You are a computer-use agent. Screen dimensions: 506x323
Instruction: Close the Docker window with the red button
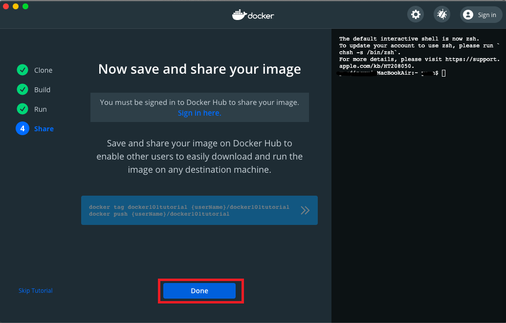pos(6,6)
